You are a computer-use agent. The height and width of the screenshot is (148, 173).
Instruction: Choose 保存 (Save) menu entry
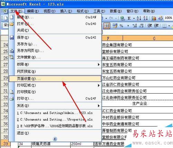[x=55, y=37]
